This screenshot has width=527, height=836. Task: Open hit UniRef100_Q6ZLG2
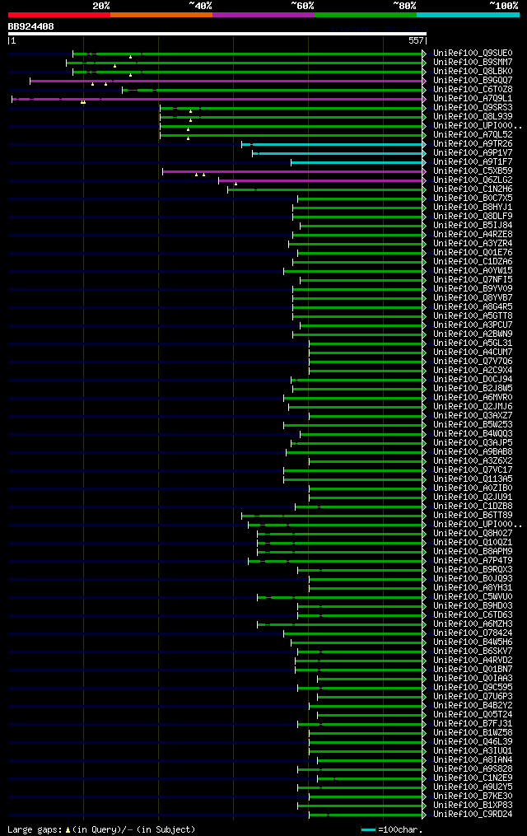(x=473, y=180)
